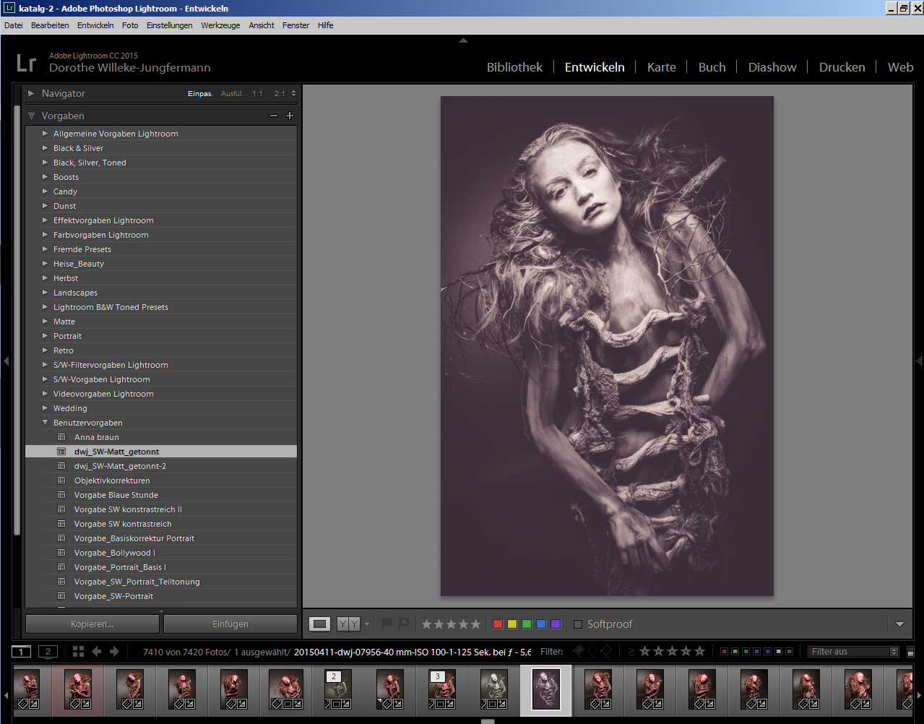This screenshot has height=724, width=924.
Task: Collapse the Benutzervorgaben folder
Action: click(x=45, y=423)
